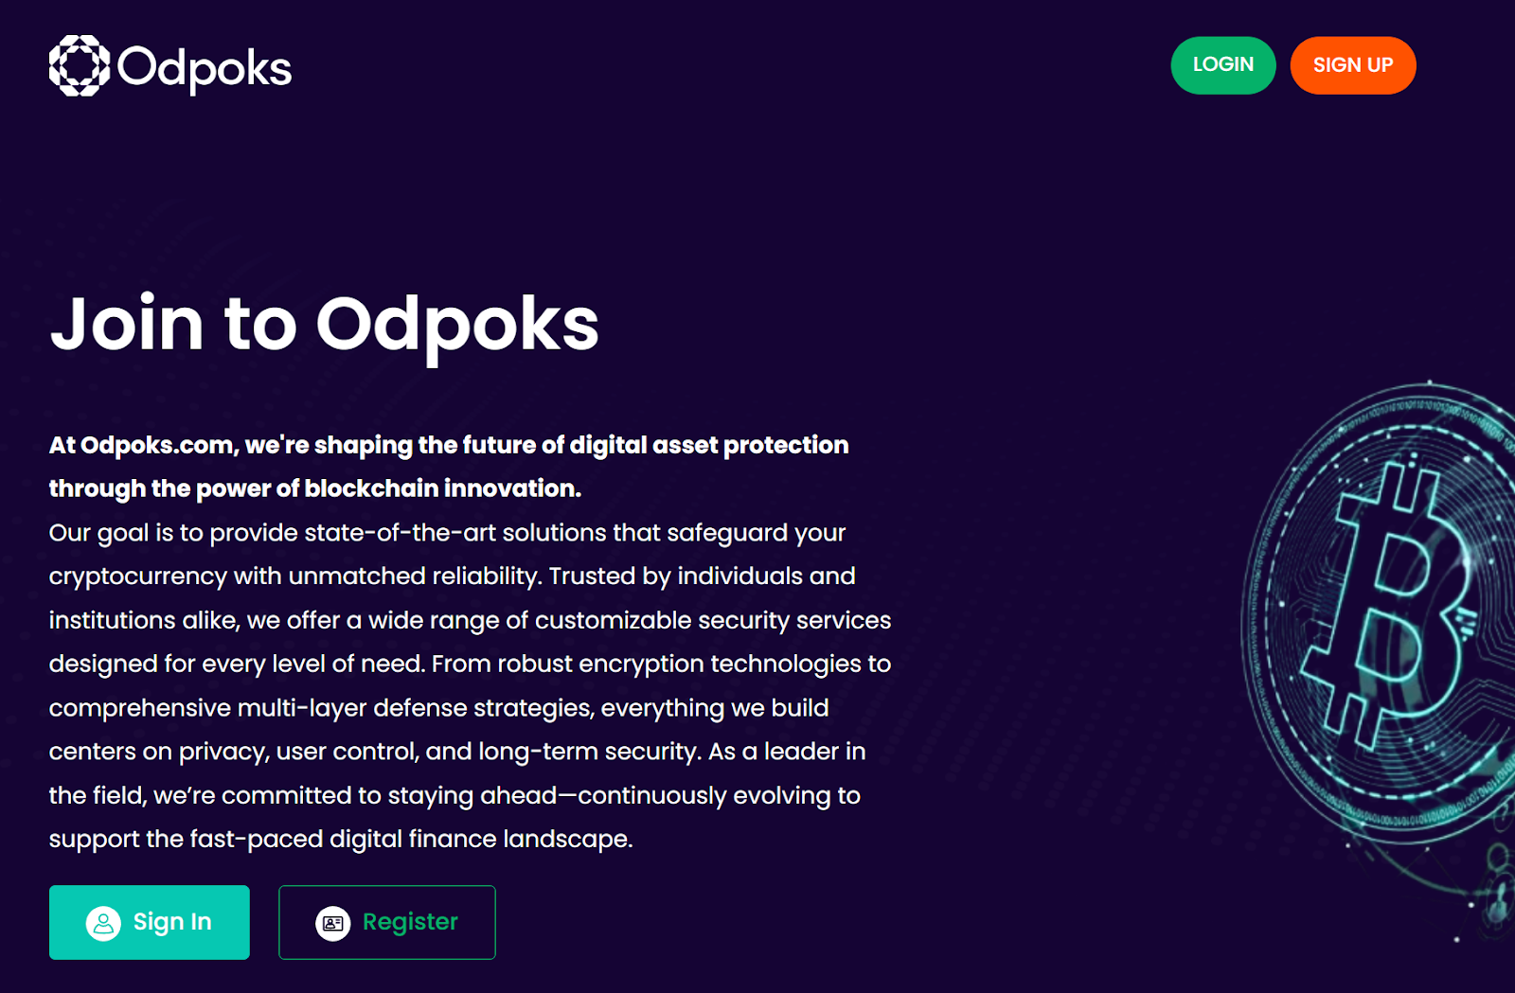Screen dimensions: 1515x993
Task: Click the Odpoks wordmark in the header
Action: coord(205,68)
